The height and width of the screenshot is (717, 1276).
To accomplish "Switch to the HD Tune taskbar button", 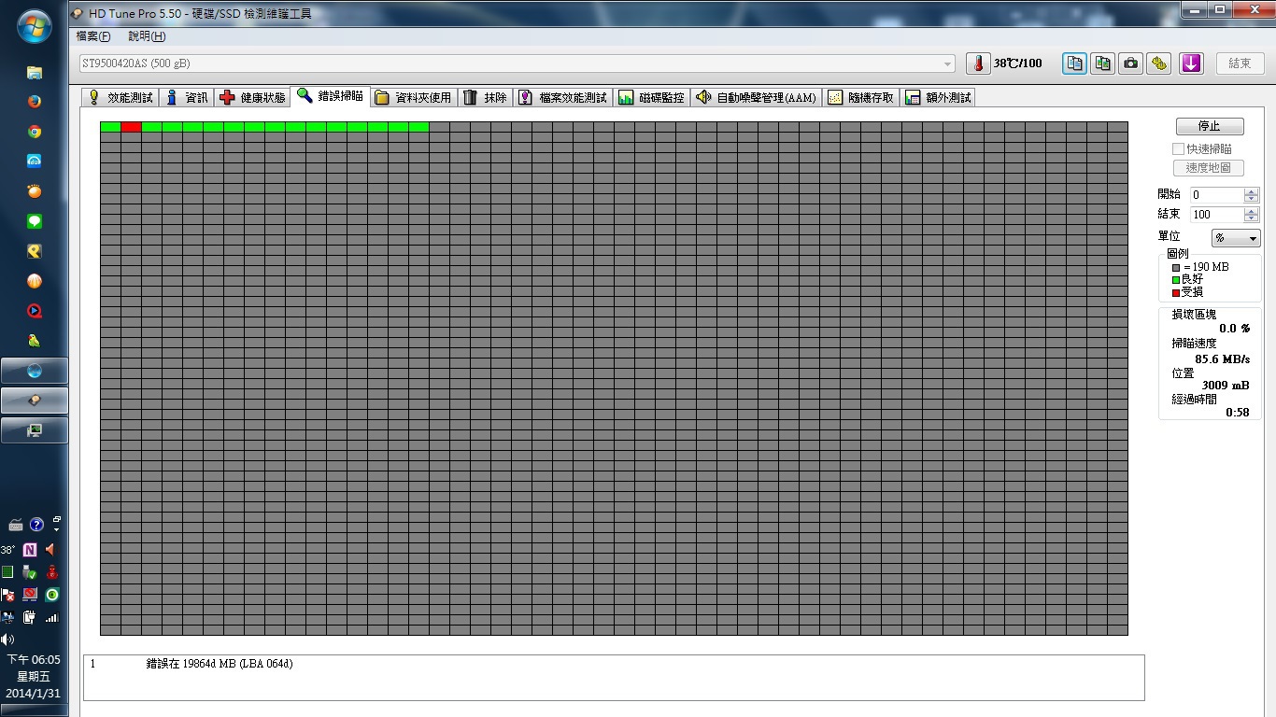I will pos(35,401).
